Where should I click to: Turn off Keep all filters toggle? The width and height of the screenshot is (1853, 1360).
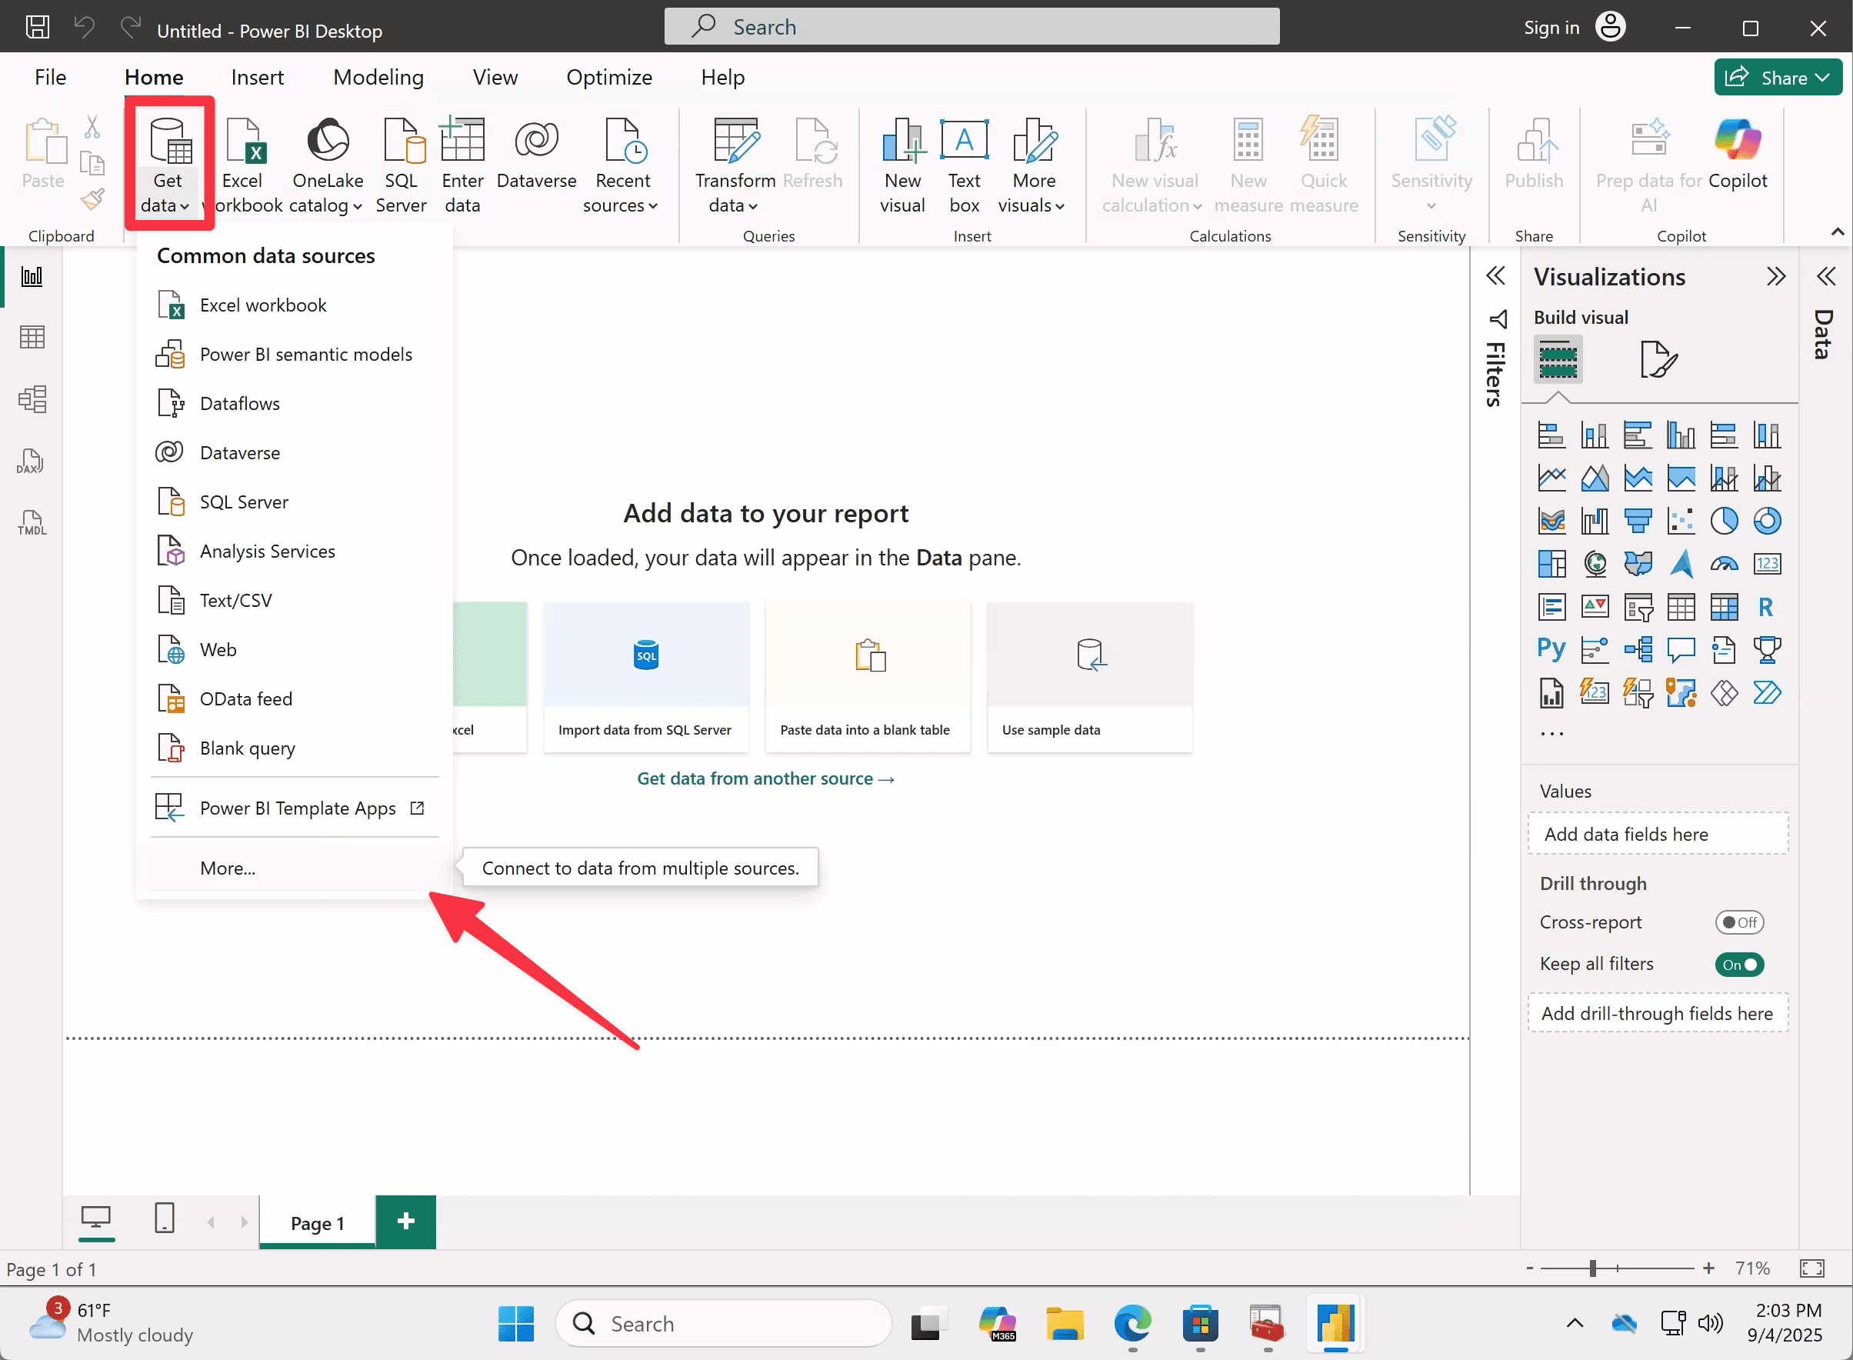tap(1738, 965)
